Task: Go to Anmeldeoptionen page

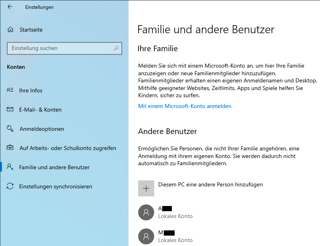Action: [42, 129]
